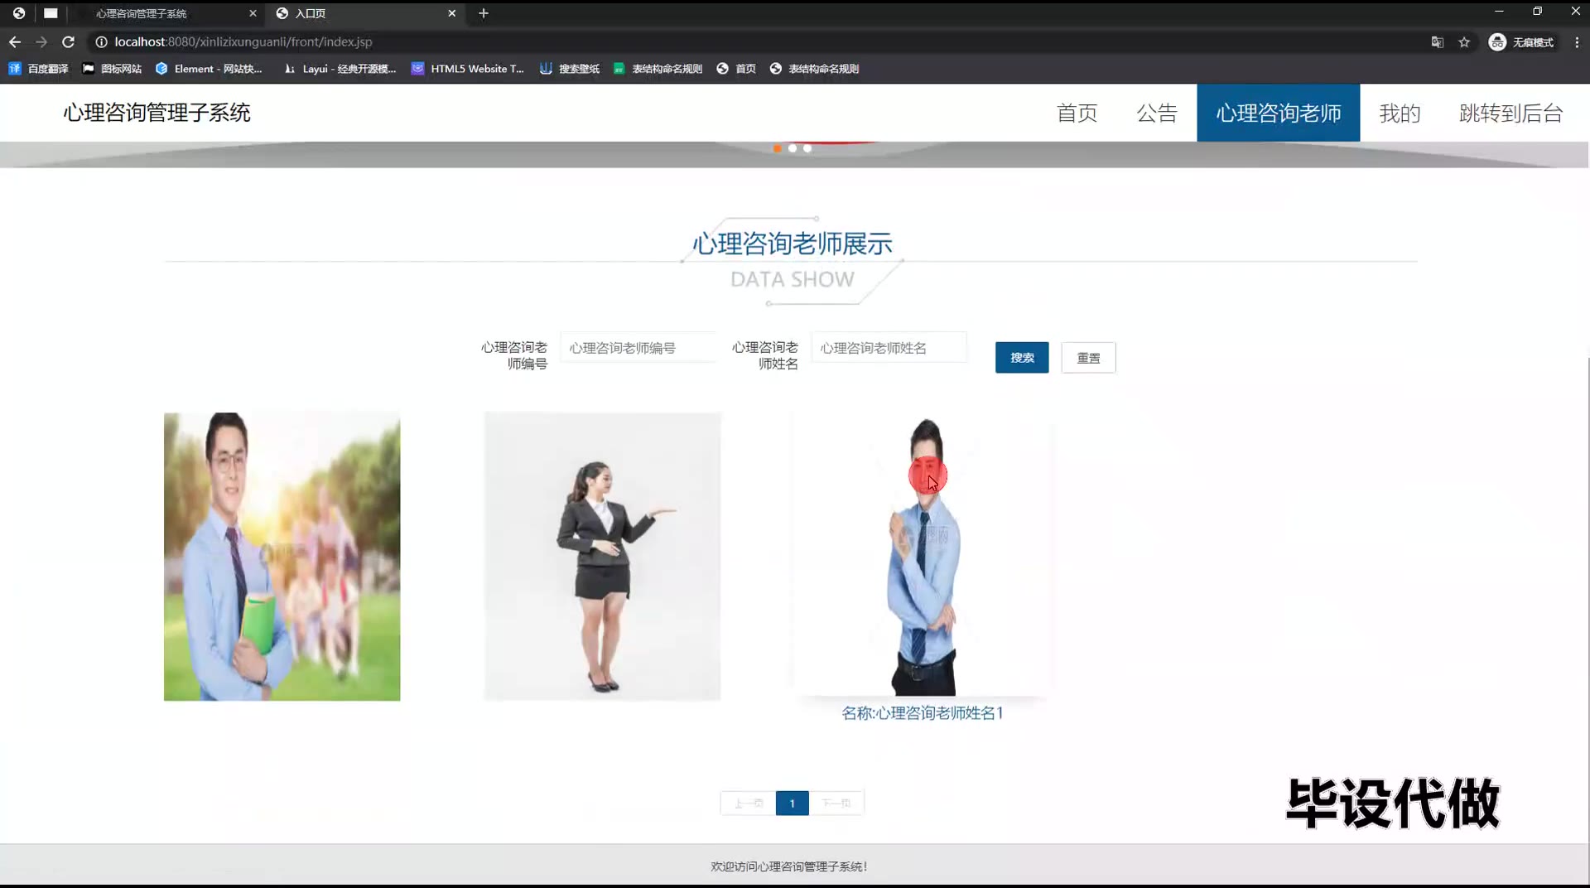
Task: Click the 跳转到后台 link
Action: coord(1510,113)
